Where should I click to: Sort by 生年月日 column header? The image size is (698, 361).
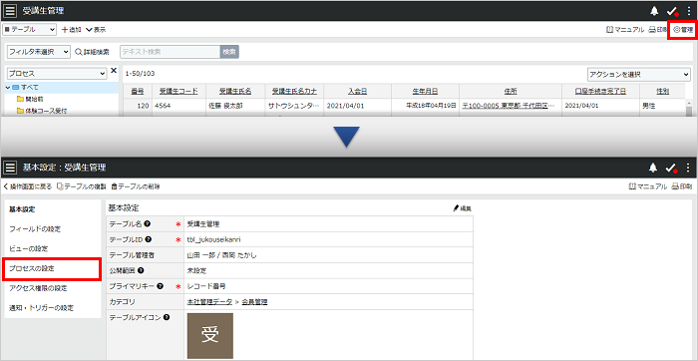[x=425, y=92]
